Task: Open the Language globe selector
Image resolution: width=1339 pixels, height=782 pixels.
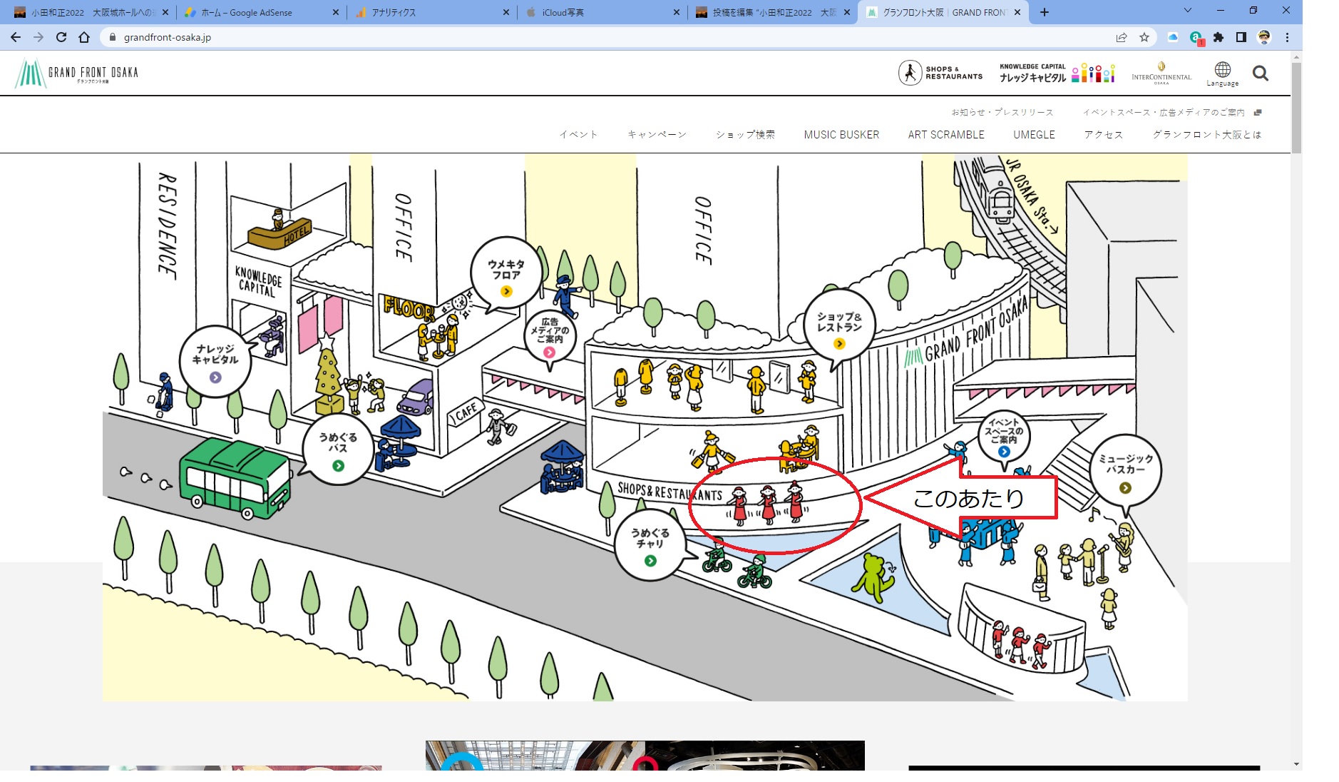Action: (1223, 73)
